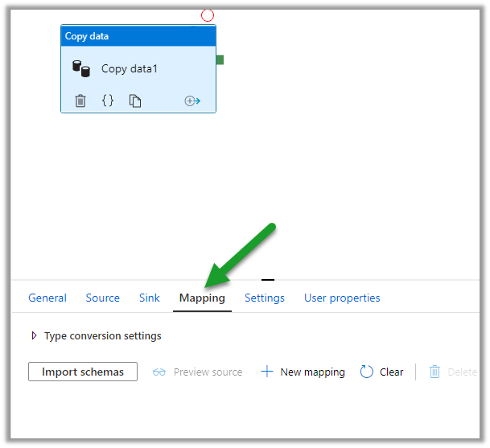Expand Type conversion settings
Screen dimensions: 490x448
click(34, 336)
